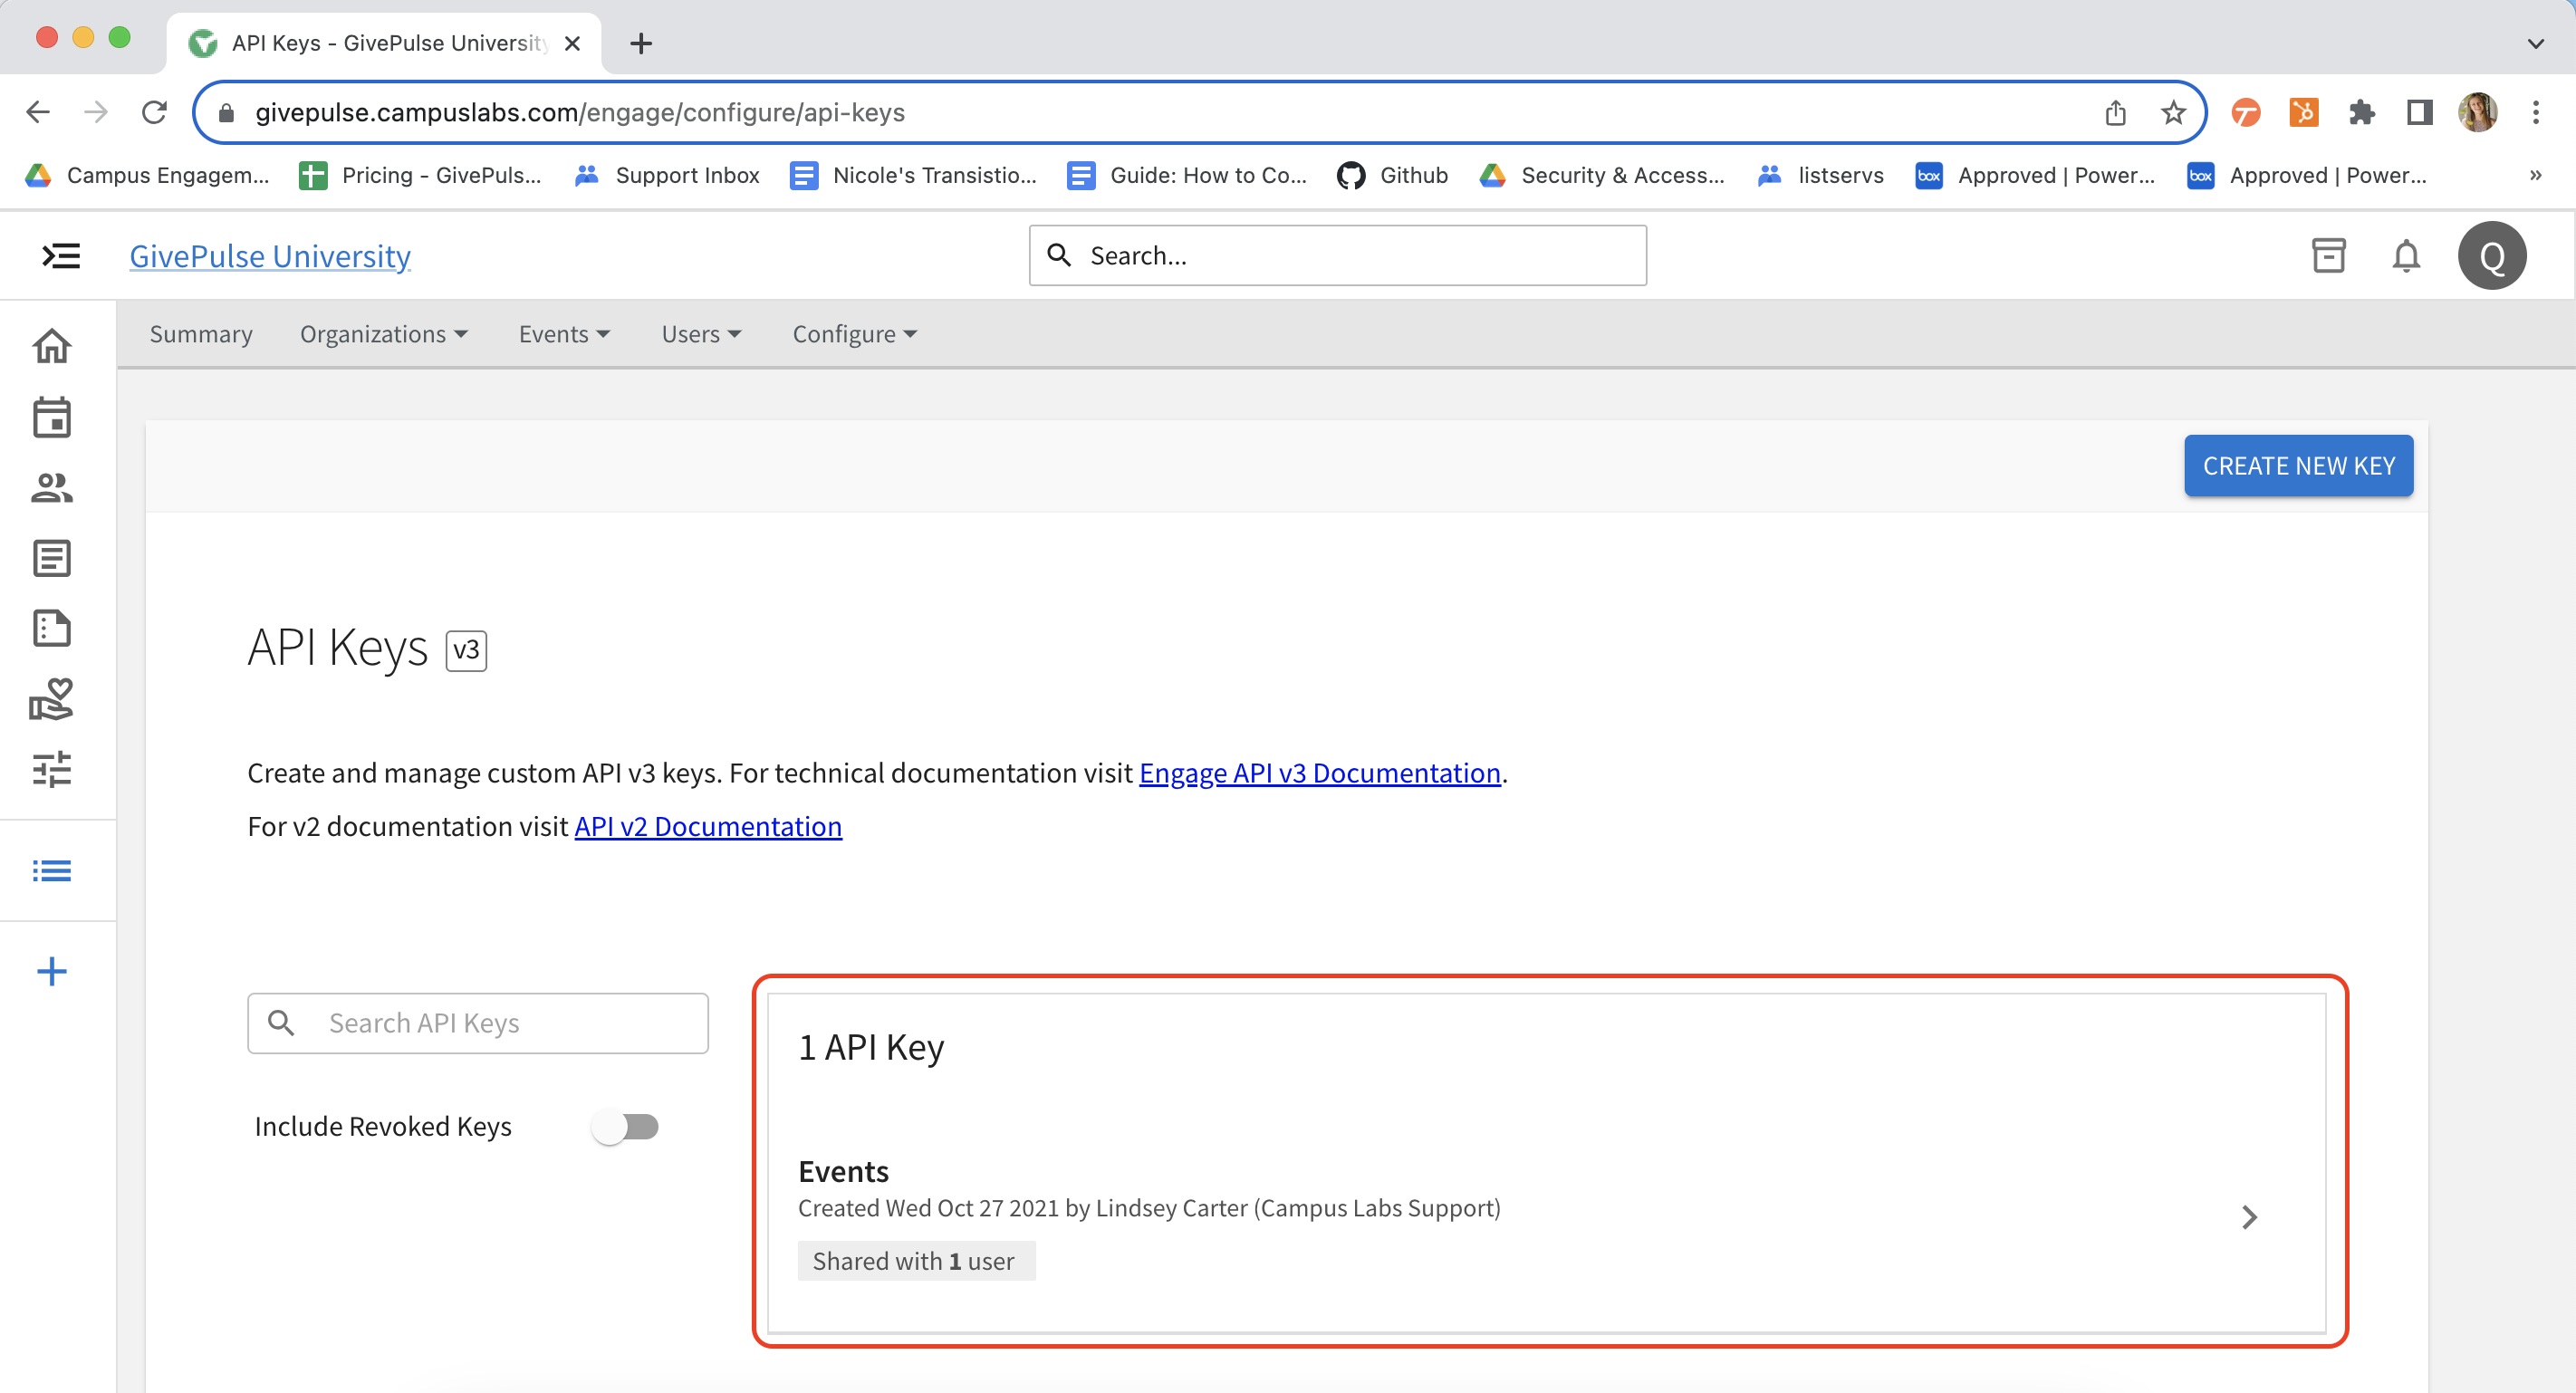Open the Chrome profile photo

2478,112
